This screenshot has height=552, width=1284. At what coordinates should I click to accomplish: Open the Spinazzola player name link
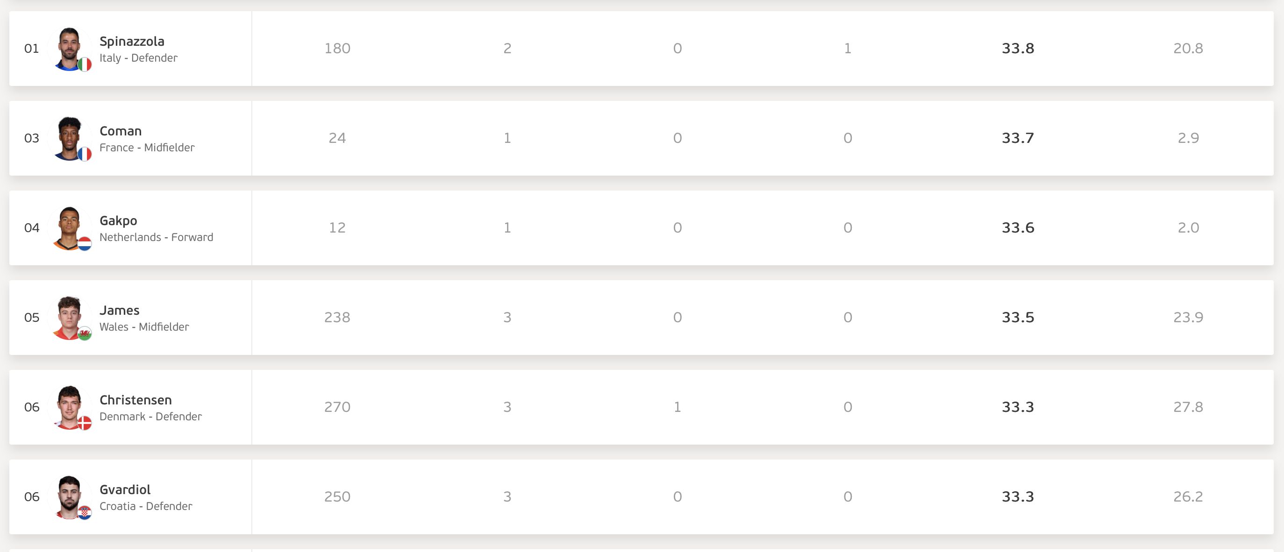pos(132,42)
